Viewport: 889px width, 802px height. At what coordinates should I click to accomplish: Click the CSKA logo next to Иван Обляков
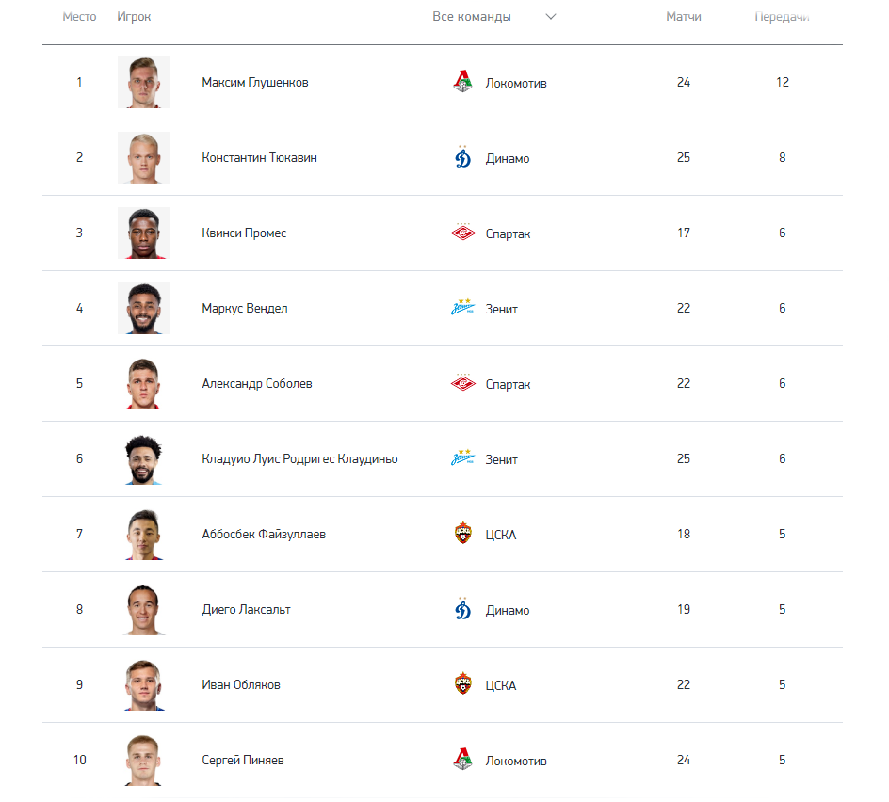tap(462, 684)
